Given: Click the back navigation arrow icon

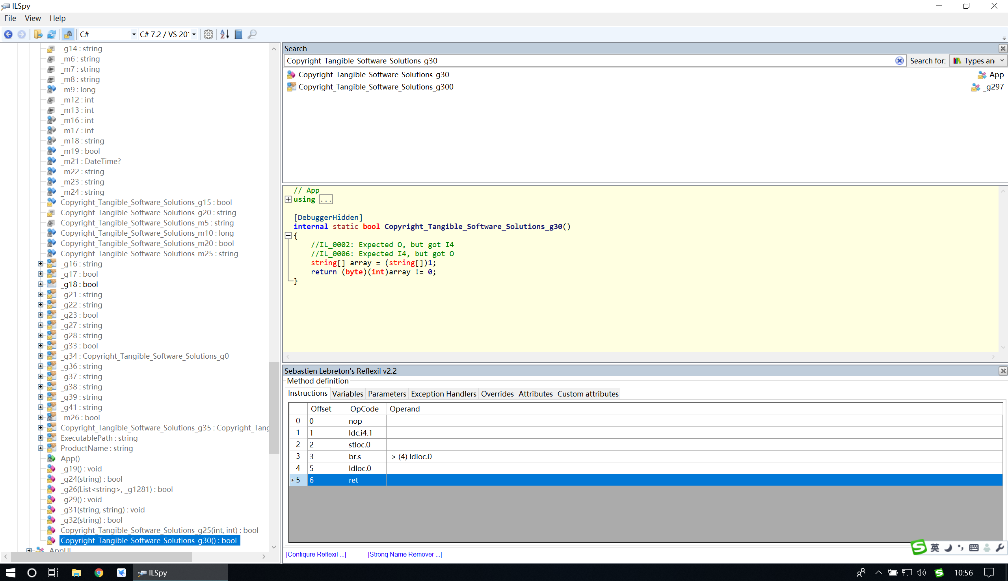Looking at the screenshot, I should coord(8,33).
